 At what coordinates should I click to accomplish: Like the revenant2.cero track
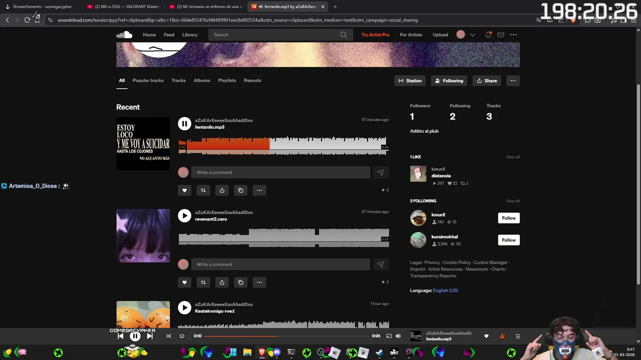point(184,282)
